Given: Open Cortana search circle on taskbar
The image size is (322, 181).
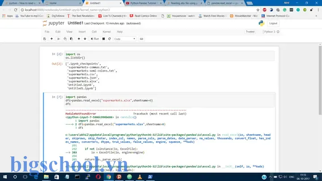Looking at the screenshot, I should pyautogui.click(x=15, y=177).
